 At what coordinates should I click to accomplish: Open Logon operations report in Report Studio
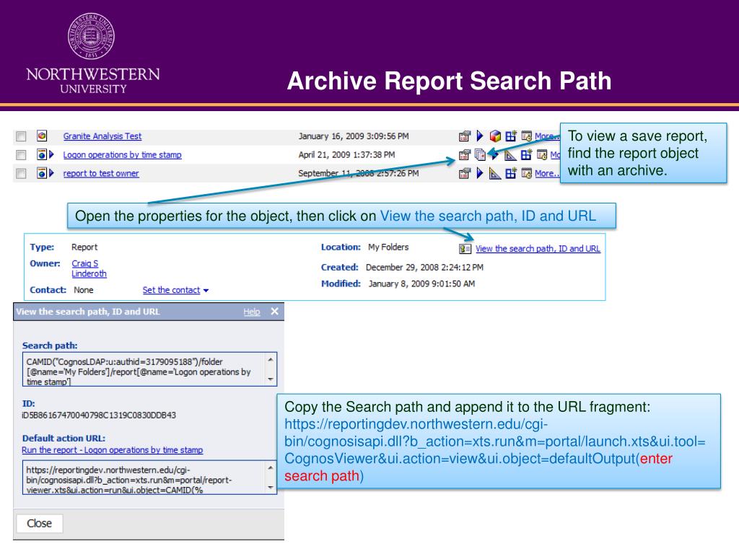tap(510, 154)
